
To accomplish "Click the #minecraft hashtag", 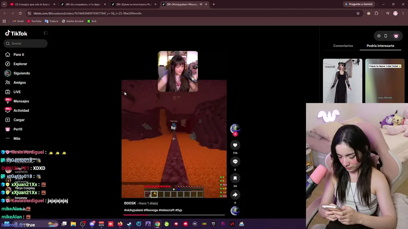I will 167,210.
